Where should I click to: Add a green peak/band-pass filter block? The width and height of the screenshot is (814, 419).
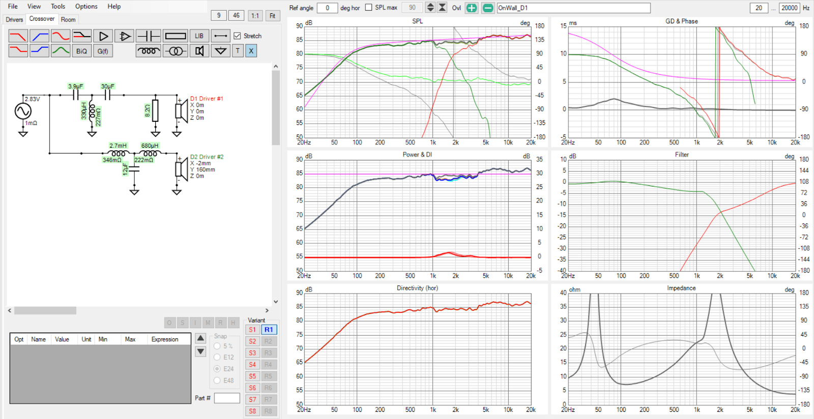tap(61, 51)
